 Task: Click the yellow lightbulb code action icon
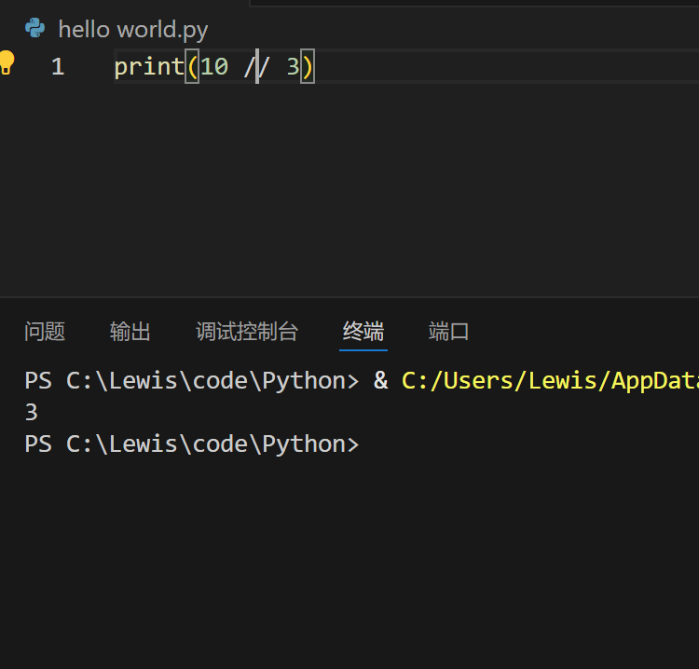tap(7, 62)
